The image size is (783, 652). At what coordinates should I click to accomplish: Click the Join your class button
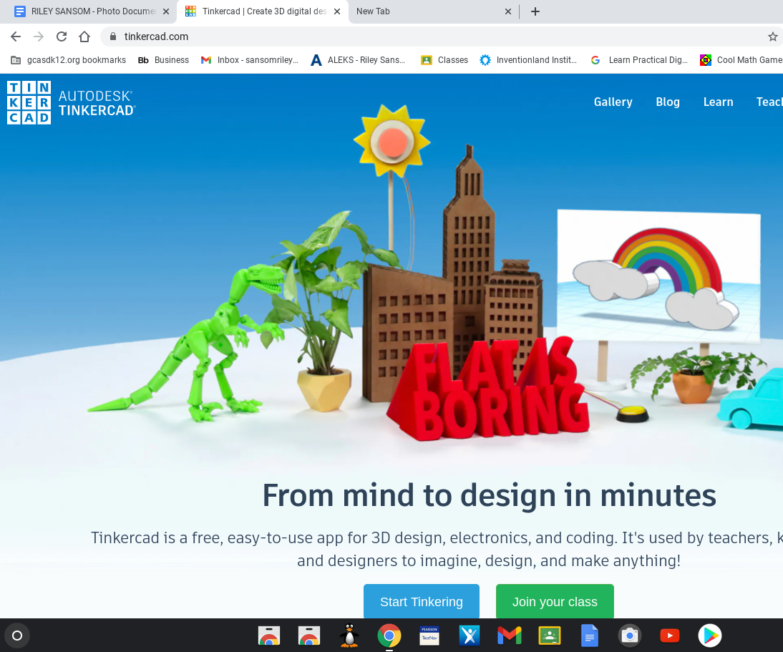pos(555,602)
